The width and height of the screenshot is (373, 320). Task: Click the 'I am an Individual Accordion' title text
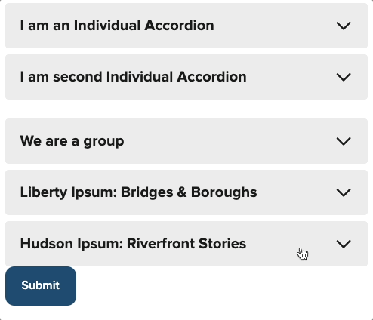(117, 26)
